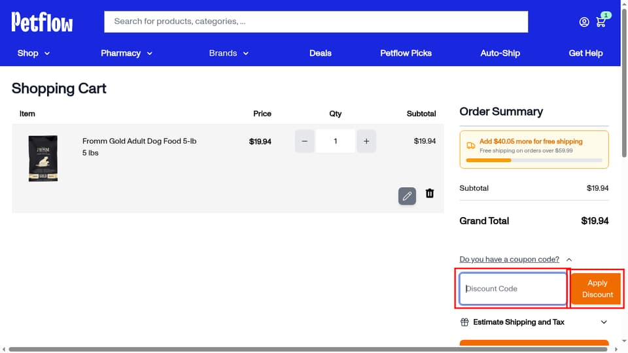The image size is (628, 353).
Task: Click the 'Order Summary' heading
Action: (501, 112)
